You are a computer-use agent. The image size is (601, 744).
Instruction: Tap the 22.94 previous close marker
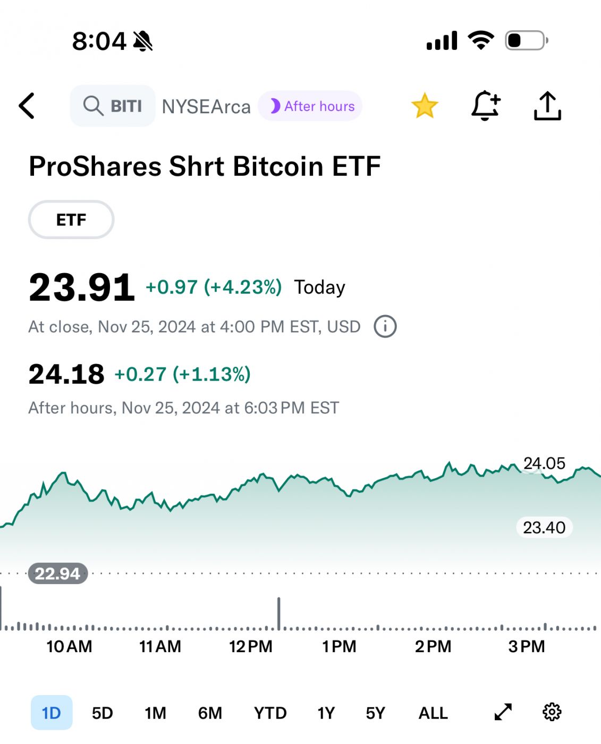click(x=58, y=573)
